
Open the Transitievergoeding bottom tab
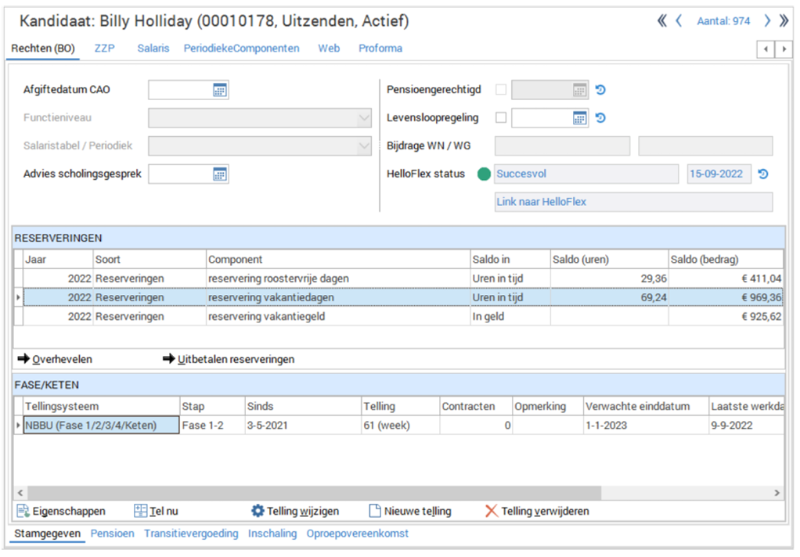(191, 534)
